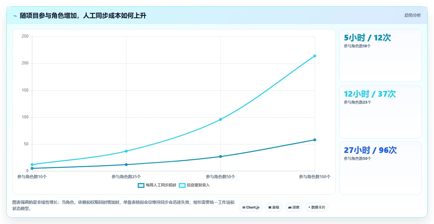434x224 pixels.
Task: Click the 信息重复录入 data point at 50个
Action: (x=220, y=119)
